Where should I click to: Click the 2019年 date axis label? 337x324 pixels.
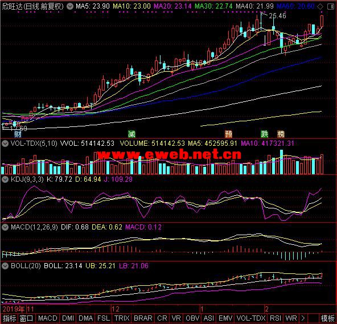(x=14, y=309)
